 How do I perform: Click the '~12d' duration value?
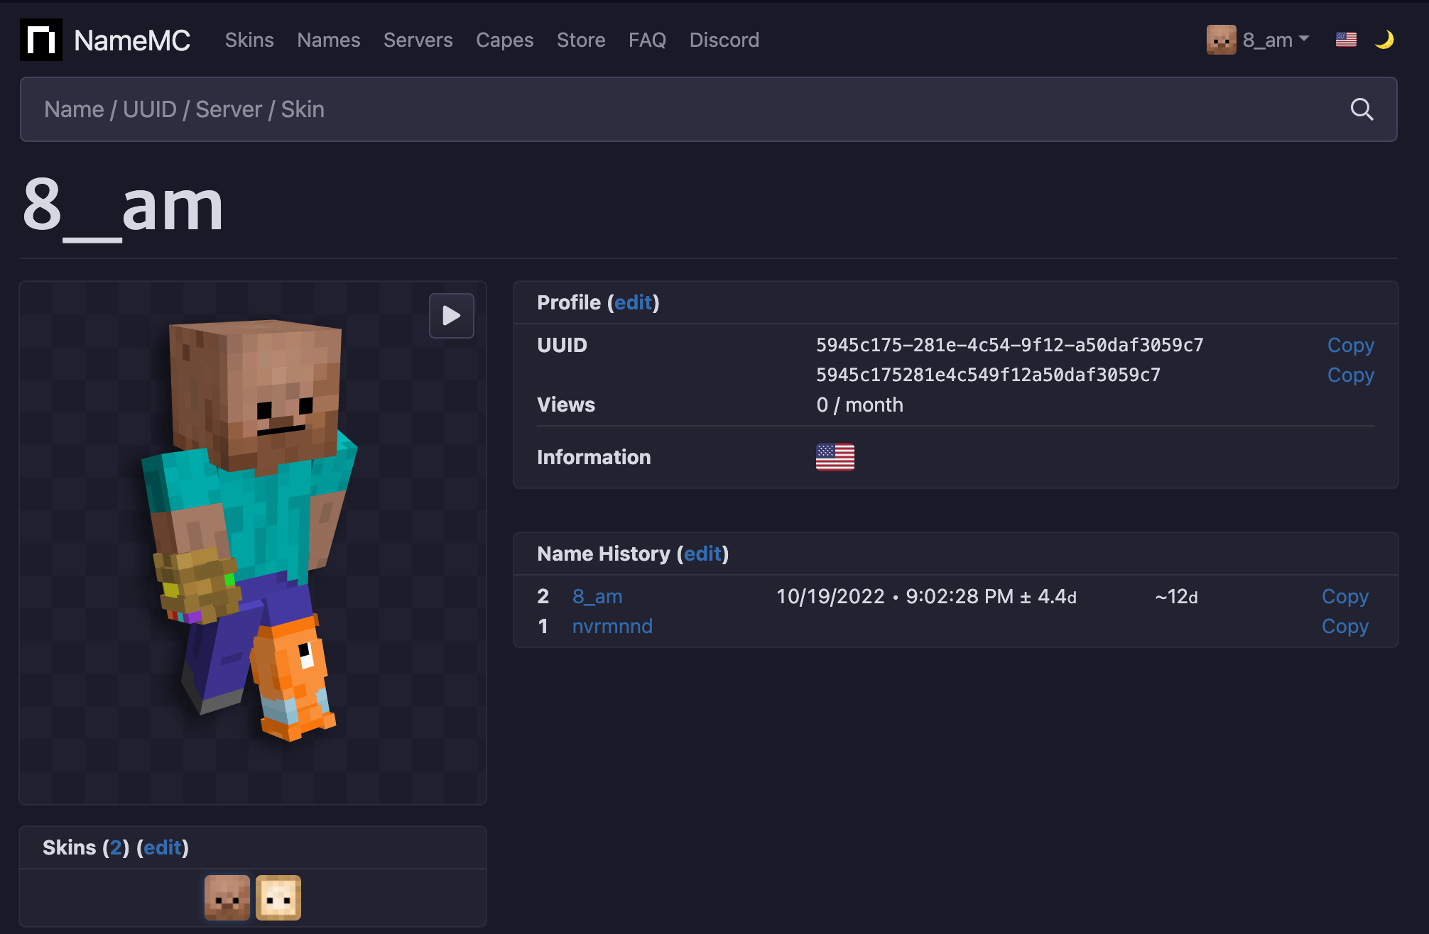pyautogui.click(x=1177, y=596)
